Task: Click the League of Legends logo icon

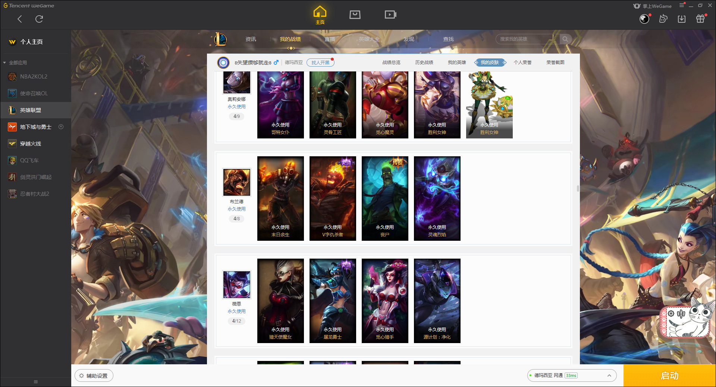Action: pyautogui.click(x=220, y=39)
